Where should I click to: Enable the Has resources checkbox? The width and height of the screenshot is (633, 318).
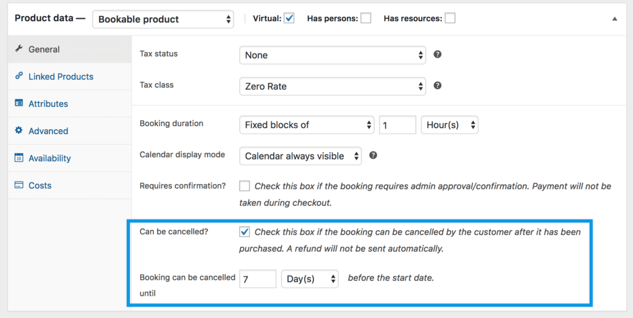click(x=450, y=19)
